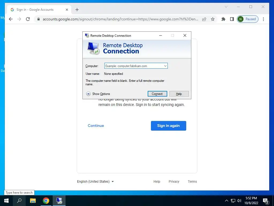Select the Sign in - Google Accounts tab
This screenshot has height=206, width=274.
(39, 10)
